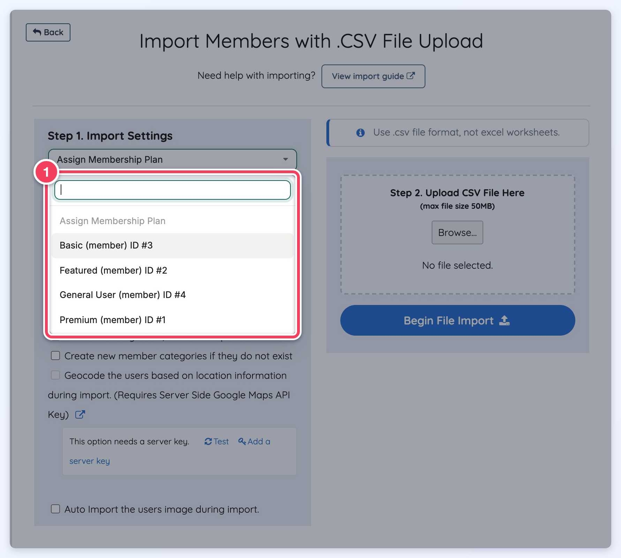Screen dimensions: 621x558
Task: Choose Featured (member) ID #2
Action: click(x=173, y=270)
